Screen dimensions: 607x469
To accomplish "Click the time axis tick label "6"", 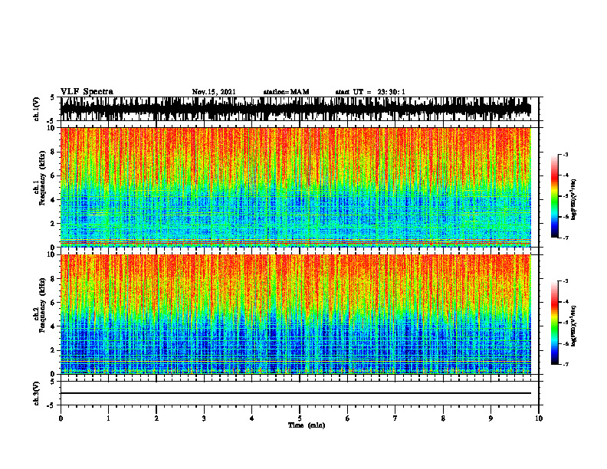I will (x=348, y=418).
